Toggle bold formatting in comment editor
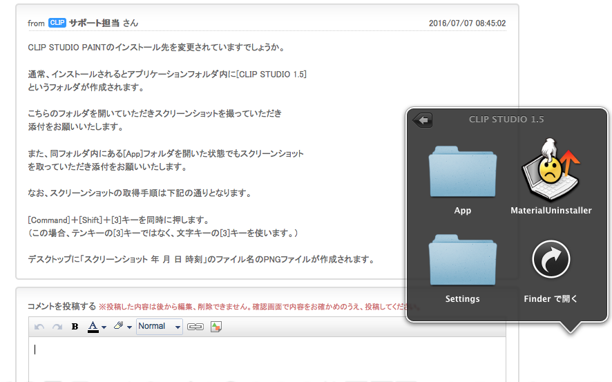 click(x=75, y=327)
